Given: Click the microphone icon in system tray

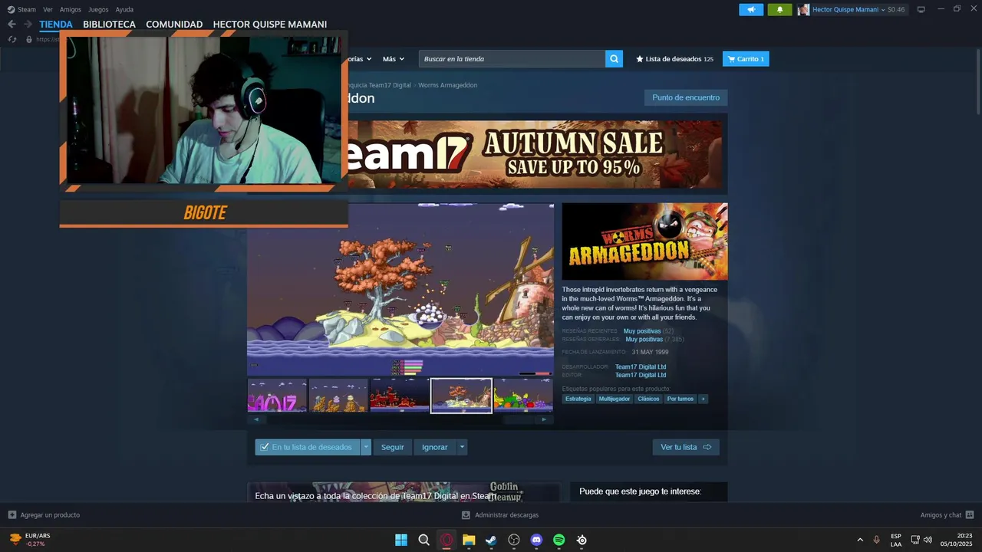Looking at the screenshot, I should click(x=876, y=540).
